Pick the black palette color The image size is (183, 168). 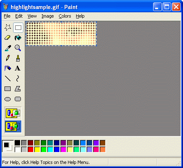coord(17,143)
